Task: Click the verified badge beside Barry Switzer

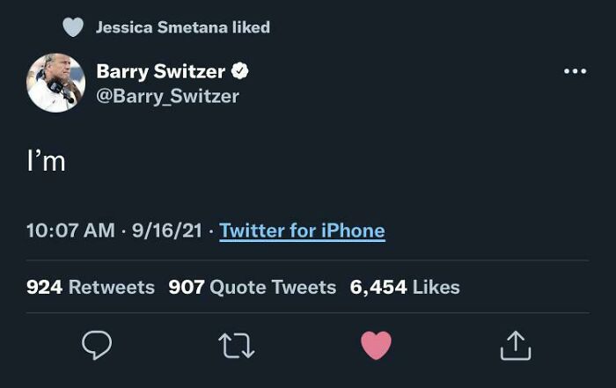Action: pos(238,72)
